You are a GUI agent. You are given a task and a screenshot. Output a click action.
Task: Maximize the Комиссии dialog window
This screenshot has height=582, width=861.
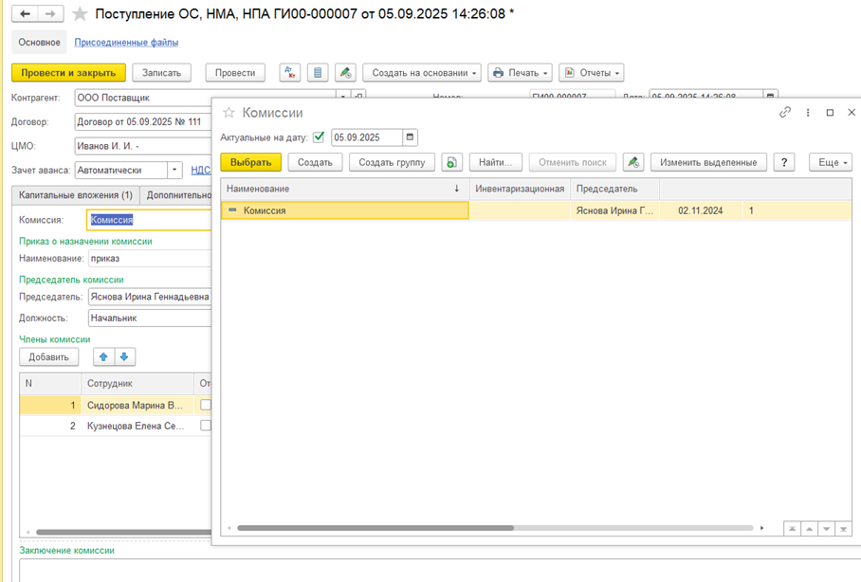pyautogui.click(x=831, y=112)
